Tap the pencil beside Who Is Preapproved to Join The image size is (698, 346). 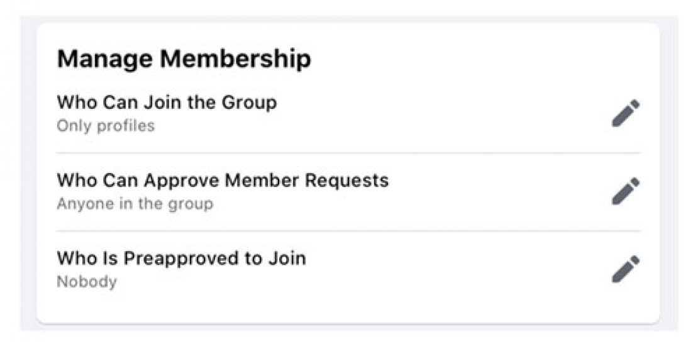pyautogui.click(x=626, y=270)
